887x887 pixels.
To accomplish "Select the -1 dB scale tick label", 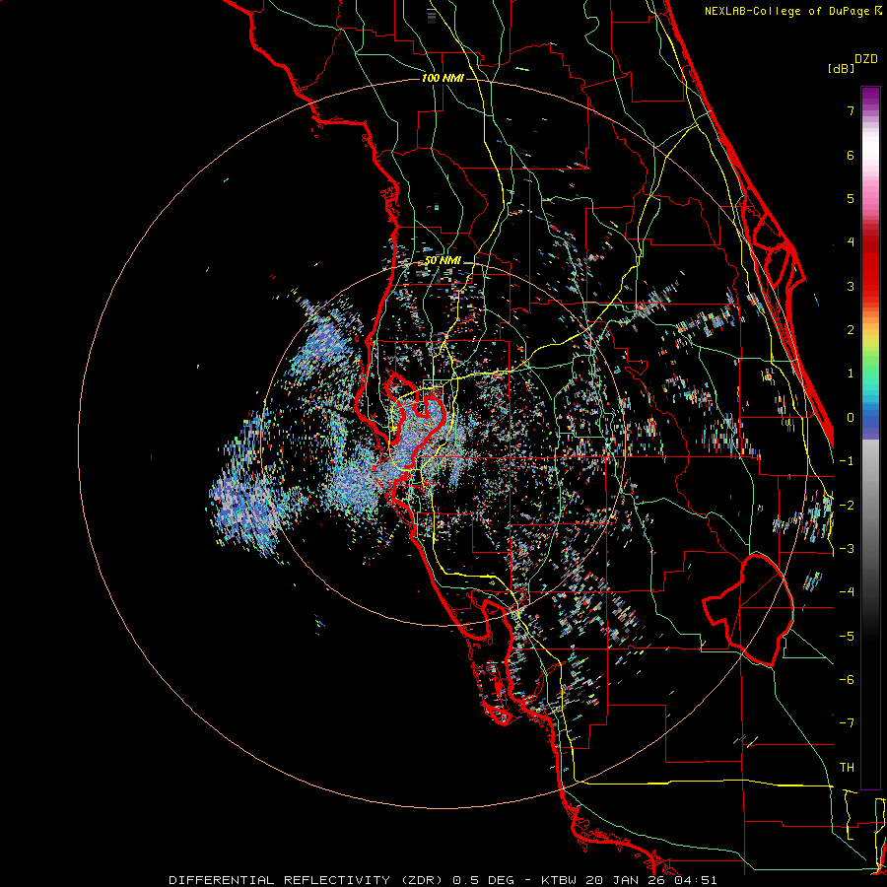I will (x=847, y=461).
